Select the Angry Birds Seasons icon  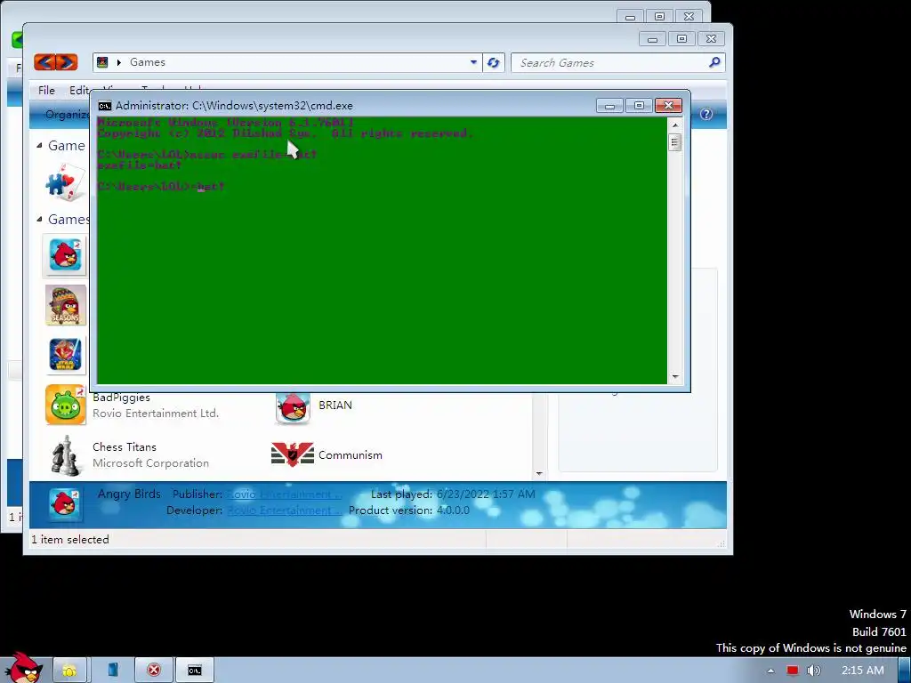pyautogui.click(x=65, y=305)
